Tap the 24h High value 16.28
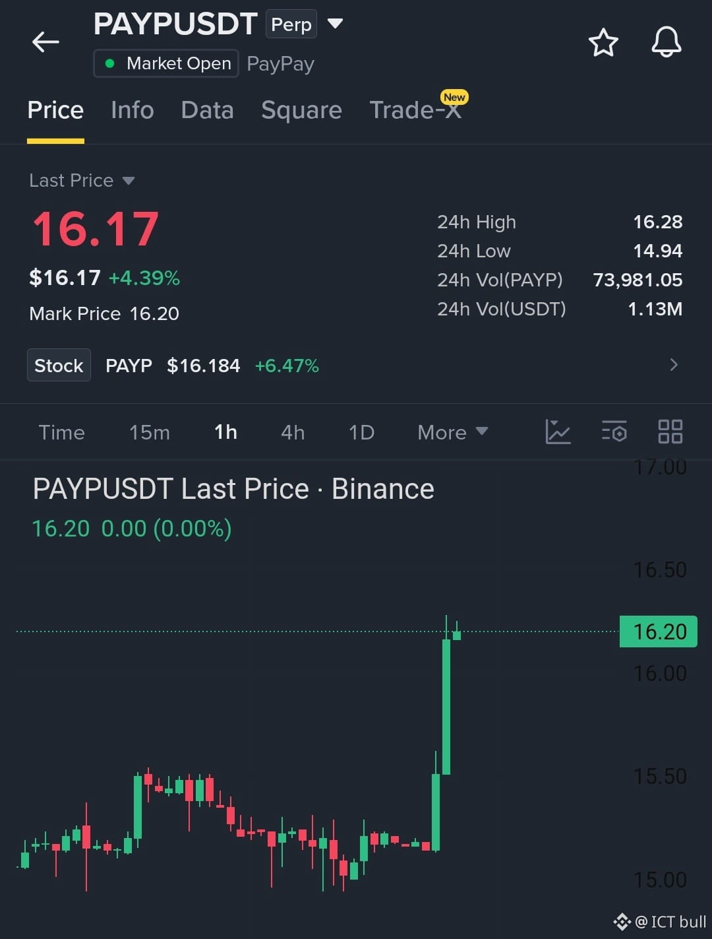This screenshot has width=712, height=939. click(x=658, y=222)
